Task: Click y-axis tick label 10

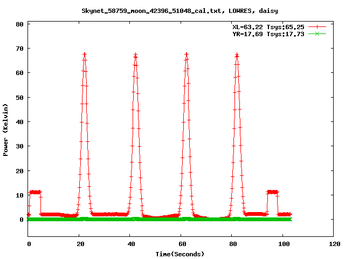Action: pos(19,195)
